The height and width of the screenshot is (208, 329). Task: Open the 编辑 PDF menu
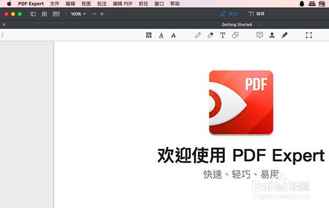(x=123, y=4)
